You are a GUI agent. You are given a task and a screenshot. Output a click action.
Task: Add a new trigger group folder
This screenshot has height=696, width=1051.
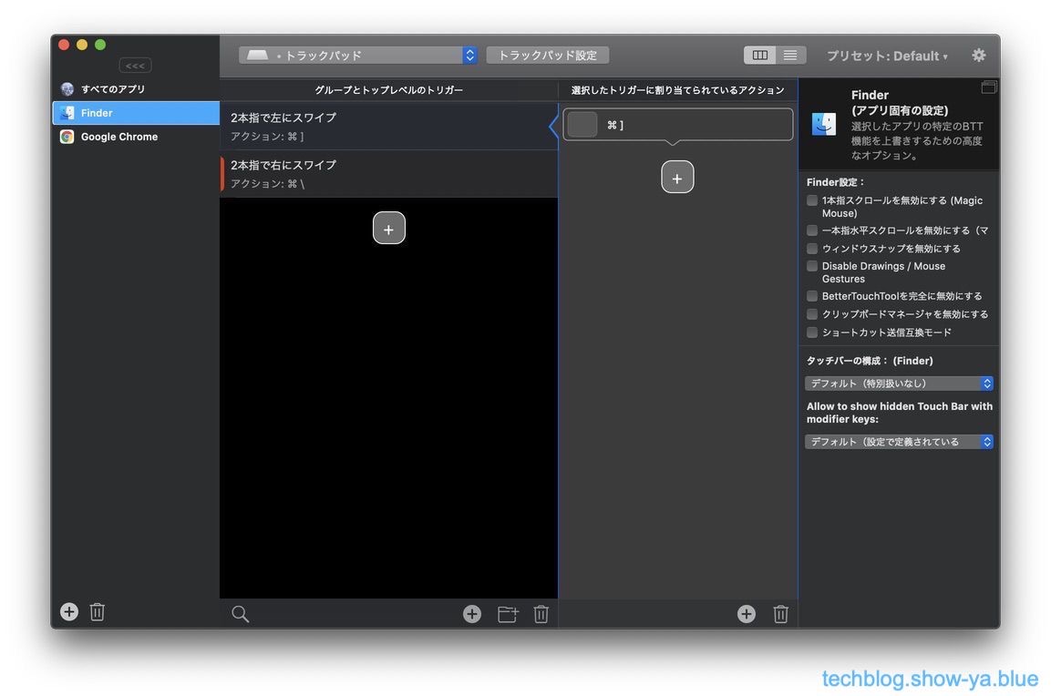click(x=508, y=614)
